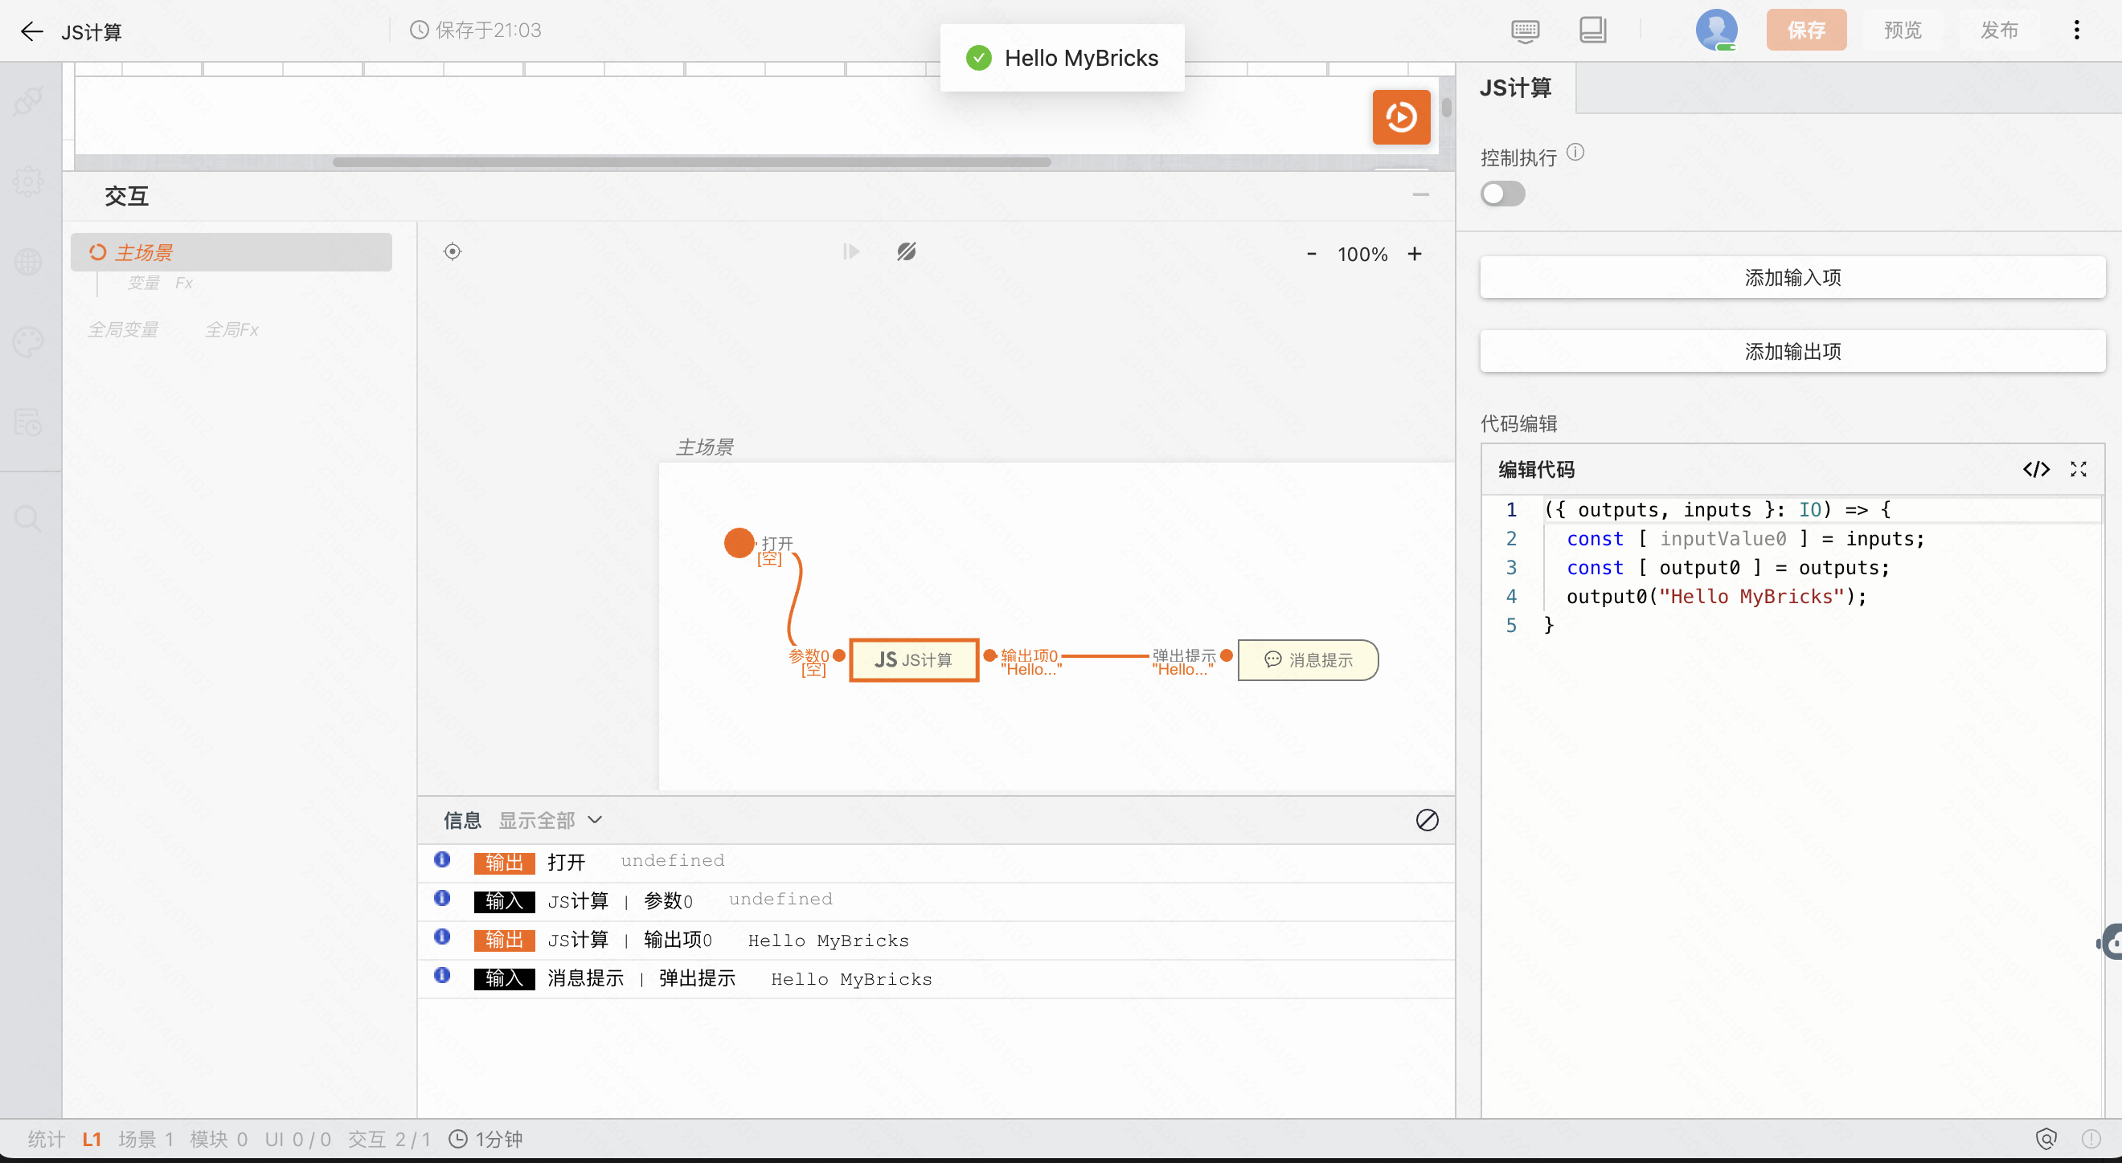Click the 添加输出项 button
Screen dimensions: 2122x1163
[1792, 352]
